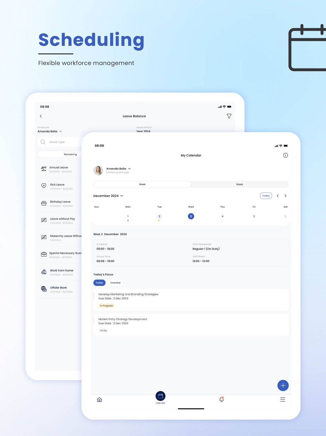Expand the Employee Amanda Bella dropdown
Viewport: 326px width, 436px height.
pos(50,131)
